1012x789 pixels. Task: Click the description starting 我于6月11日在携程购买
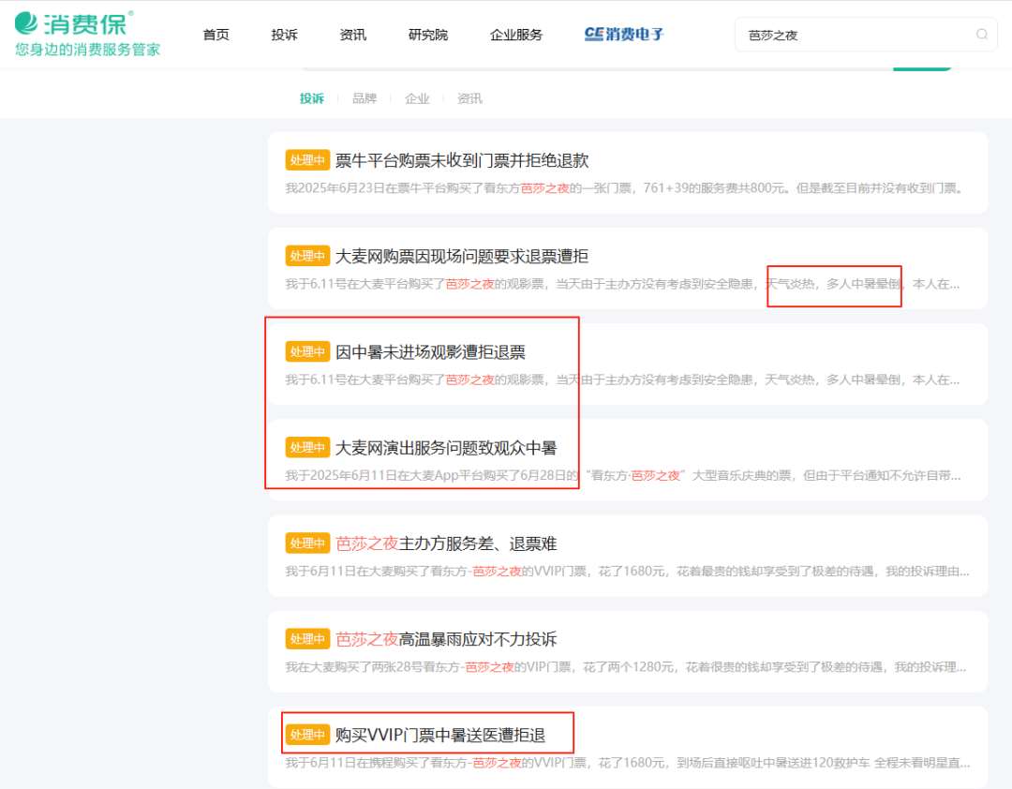tap(627, 763)
